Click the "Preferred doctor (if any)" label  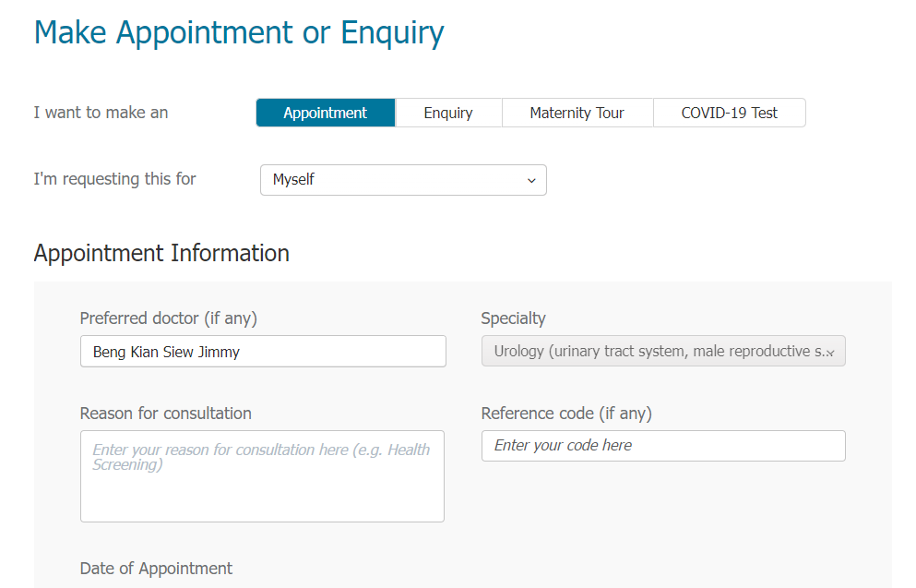[169, 318]
